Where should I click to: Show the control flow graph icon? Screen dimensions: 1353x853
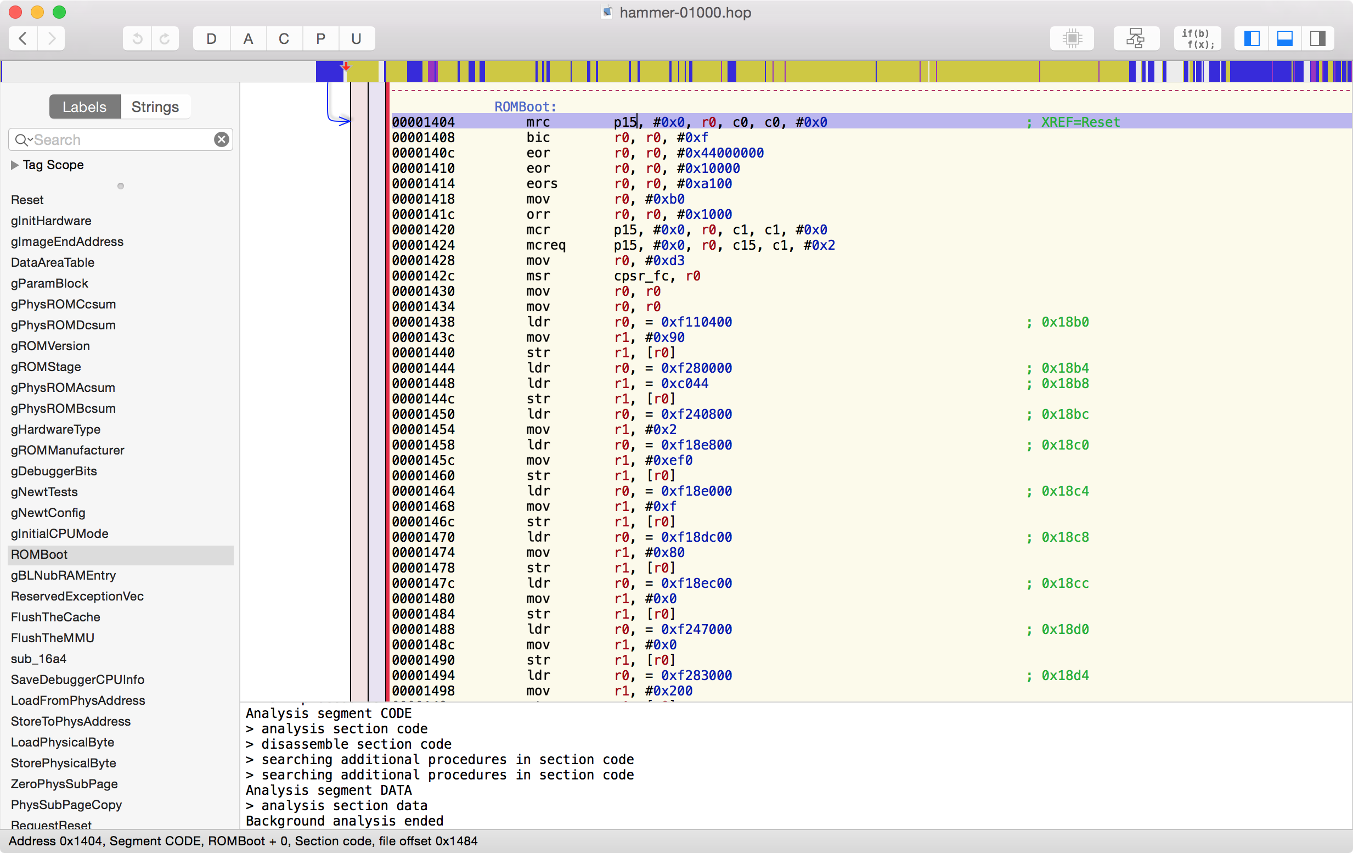coord(1135,38)
